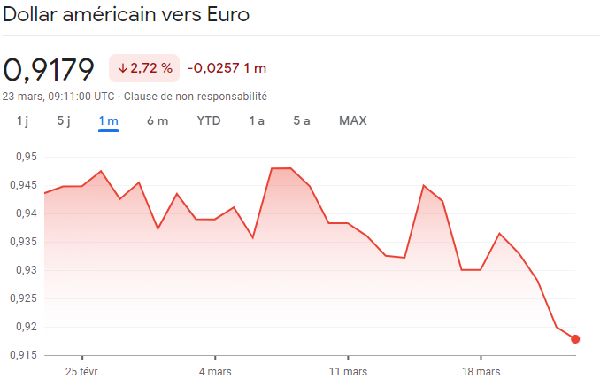Click the 2,72 % change badge

[144, 68]
